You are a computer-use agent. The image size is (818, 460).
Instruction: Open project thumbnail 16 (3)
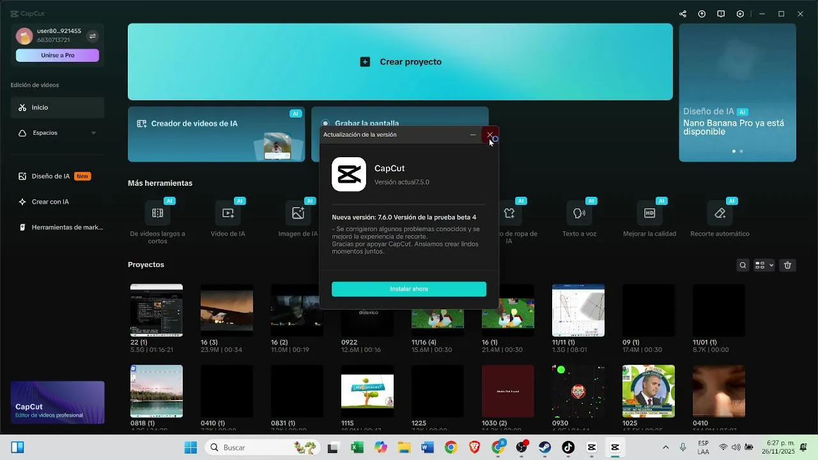tap(227, 310)
